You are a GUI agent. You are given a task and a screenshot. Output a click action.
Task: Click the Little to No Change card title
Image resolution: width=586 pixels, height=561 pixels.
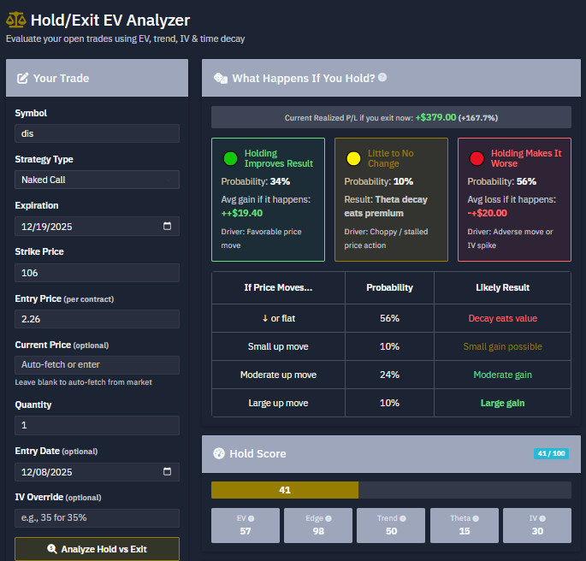(391, 158)
